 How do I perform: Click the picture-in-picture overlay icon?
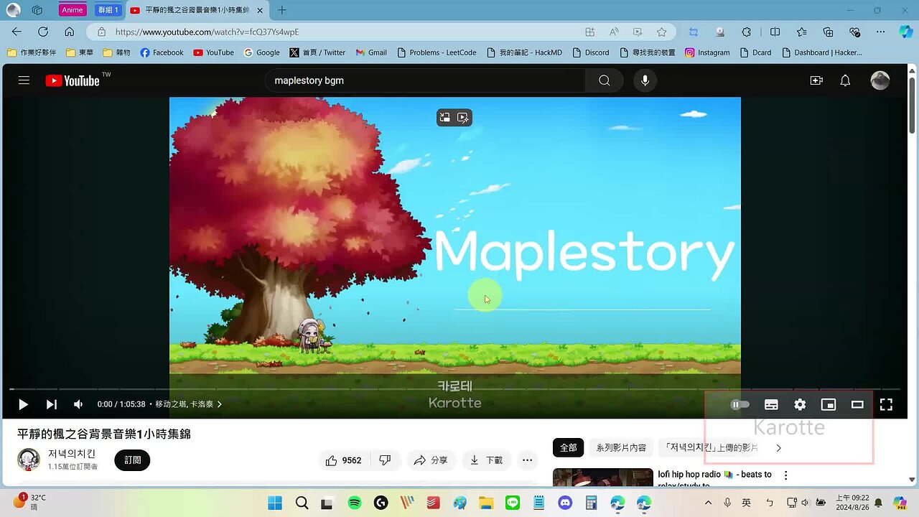click(445, 117)
